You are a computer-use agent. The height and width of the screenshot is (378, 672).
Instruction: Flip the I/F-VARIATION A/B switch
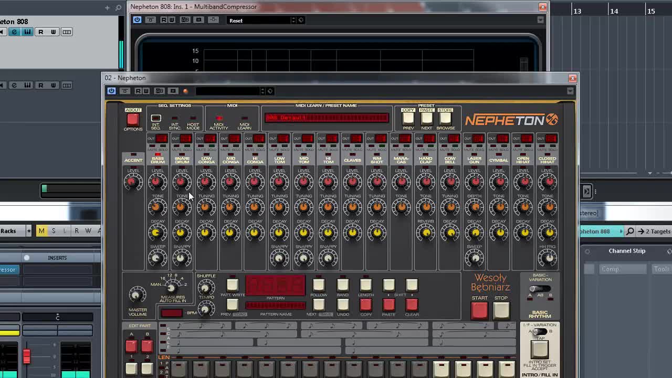pos(539,332)
